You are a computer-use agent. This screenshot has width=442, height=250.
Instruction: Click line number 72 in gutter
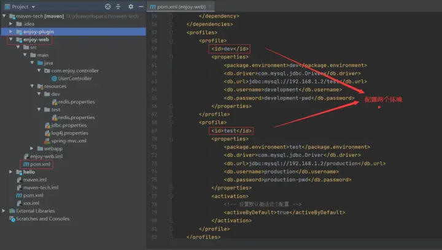click(154, 155)
